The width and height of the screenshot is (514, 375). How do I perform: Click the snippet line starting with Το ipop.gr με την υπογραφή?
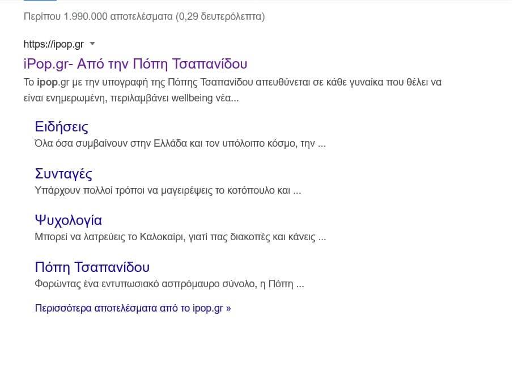coord(232,82)
